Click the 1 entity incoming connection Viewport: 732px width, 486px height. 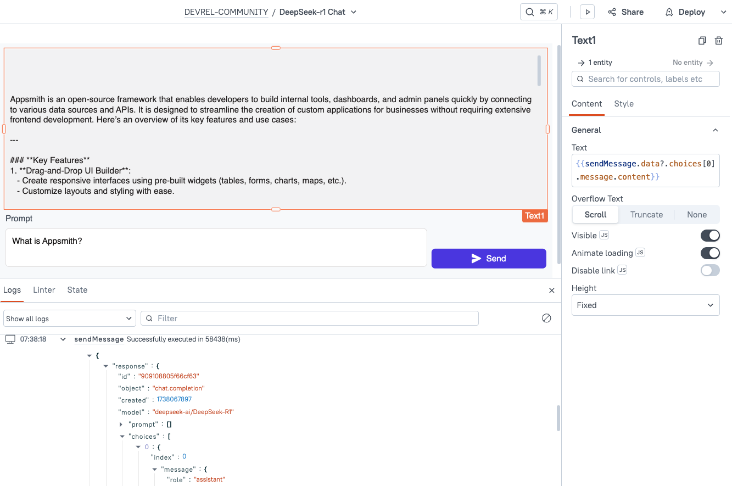(595, 63)
